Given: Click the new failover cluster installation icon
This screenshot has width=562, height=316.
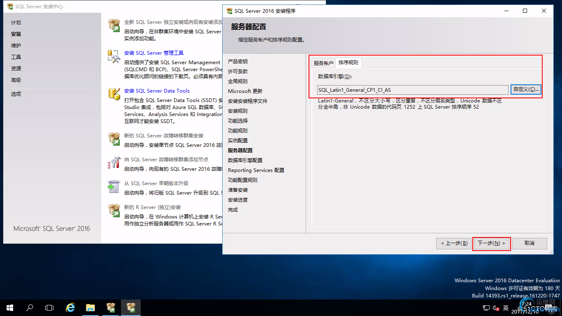Looking at the screenshot, I should 114,139.
